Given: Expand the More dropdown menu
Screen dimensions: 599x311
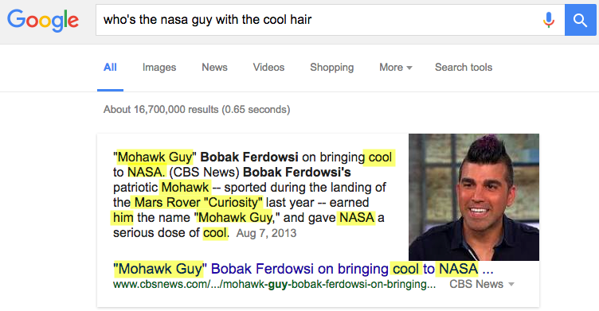Looking at the screenshot, I should (x=396, y=68).
